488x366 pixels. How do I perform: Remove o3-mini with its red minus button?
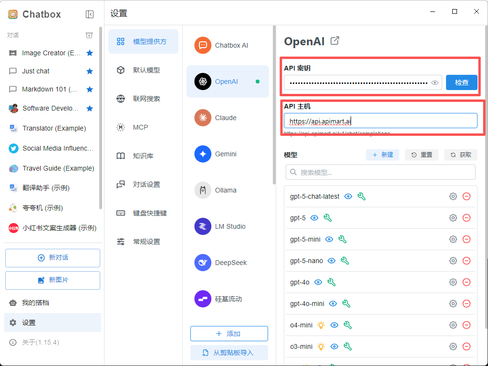click(x=467, y=346)
